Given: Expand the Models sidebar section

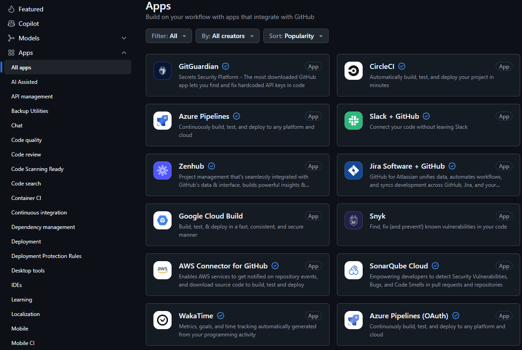Looking at the screenshot, I should pos(123,38).
